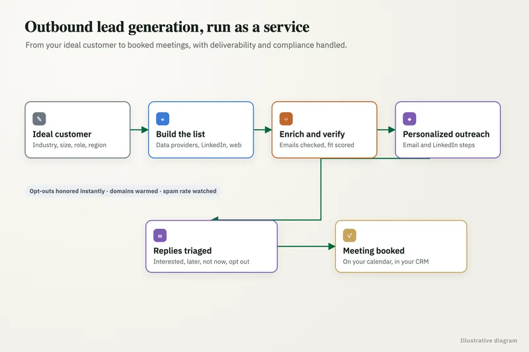Click the orange branch icon in Enrich and verify card
Viewport: 529px width, 352px height.
tap(286, 119)
